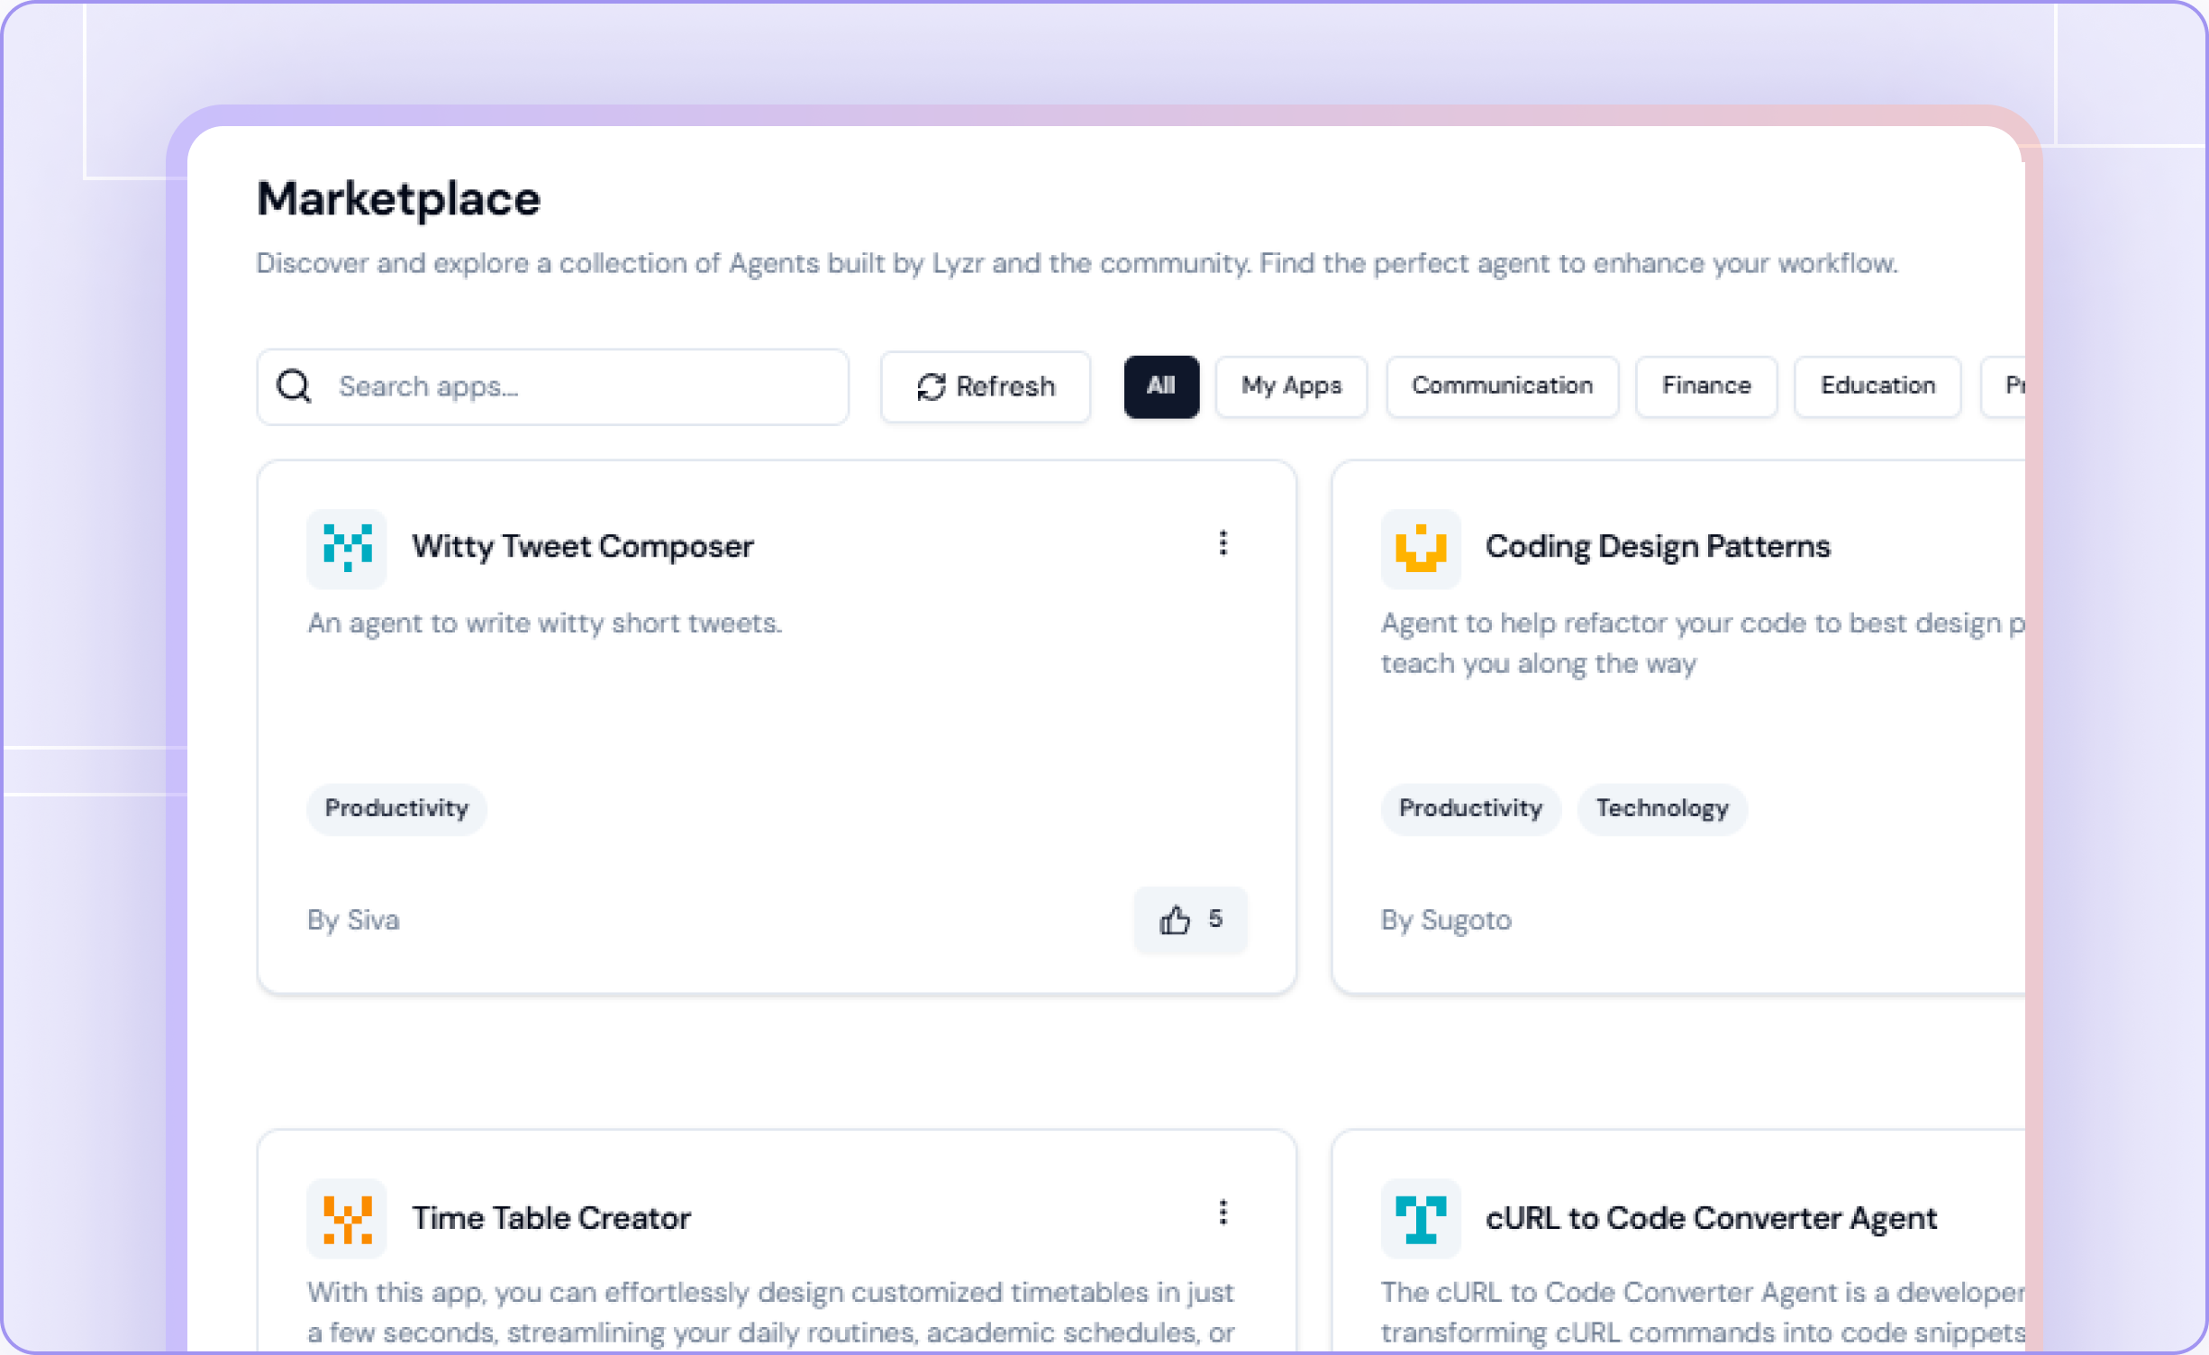The width and height of the screenshot is (2209, 1355).
Task: Open the Witty Tweet Composer title
Action: click(x=582, y=547)
